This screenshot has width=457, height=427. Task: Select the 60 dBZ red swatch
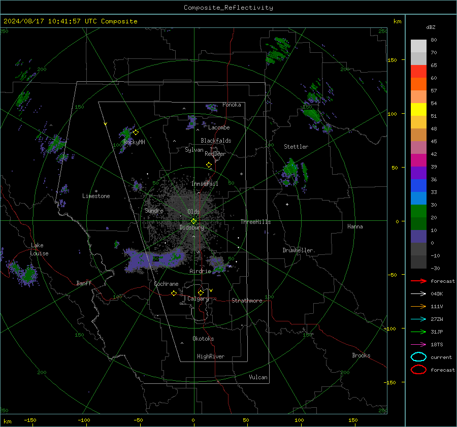coord(418,72)
